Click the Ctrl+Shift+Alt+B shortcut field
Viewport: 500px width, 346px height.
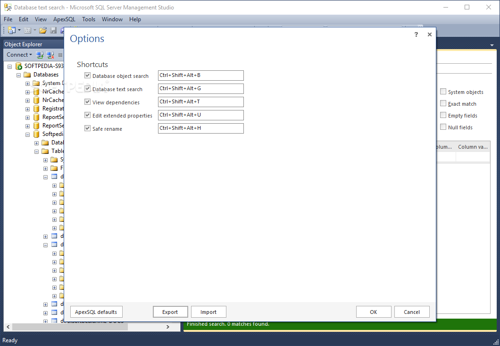coord(201,76)
